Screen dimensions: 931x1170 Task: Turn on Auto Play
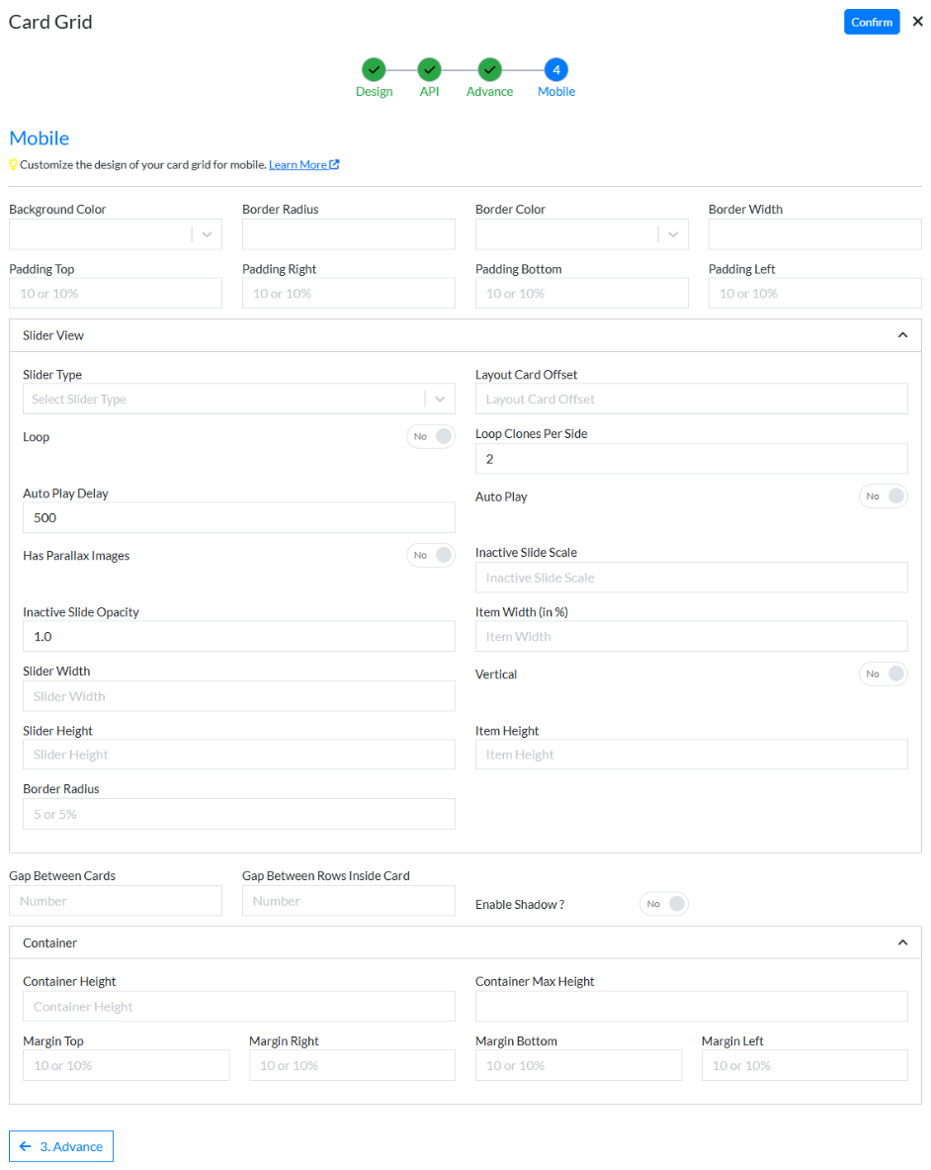click(x=883, y=495)
